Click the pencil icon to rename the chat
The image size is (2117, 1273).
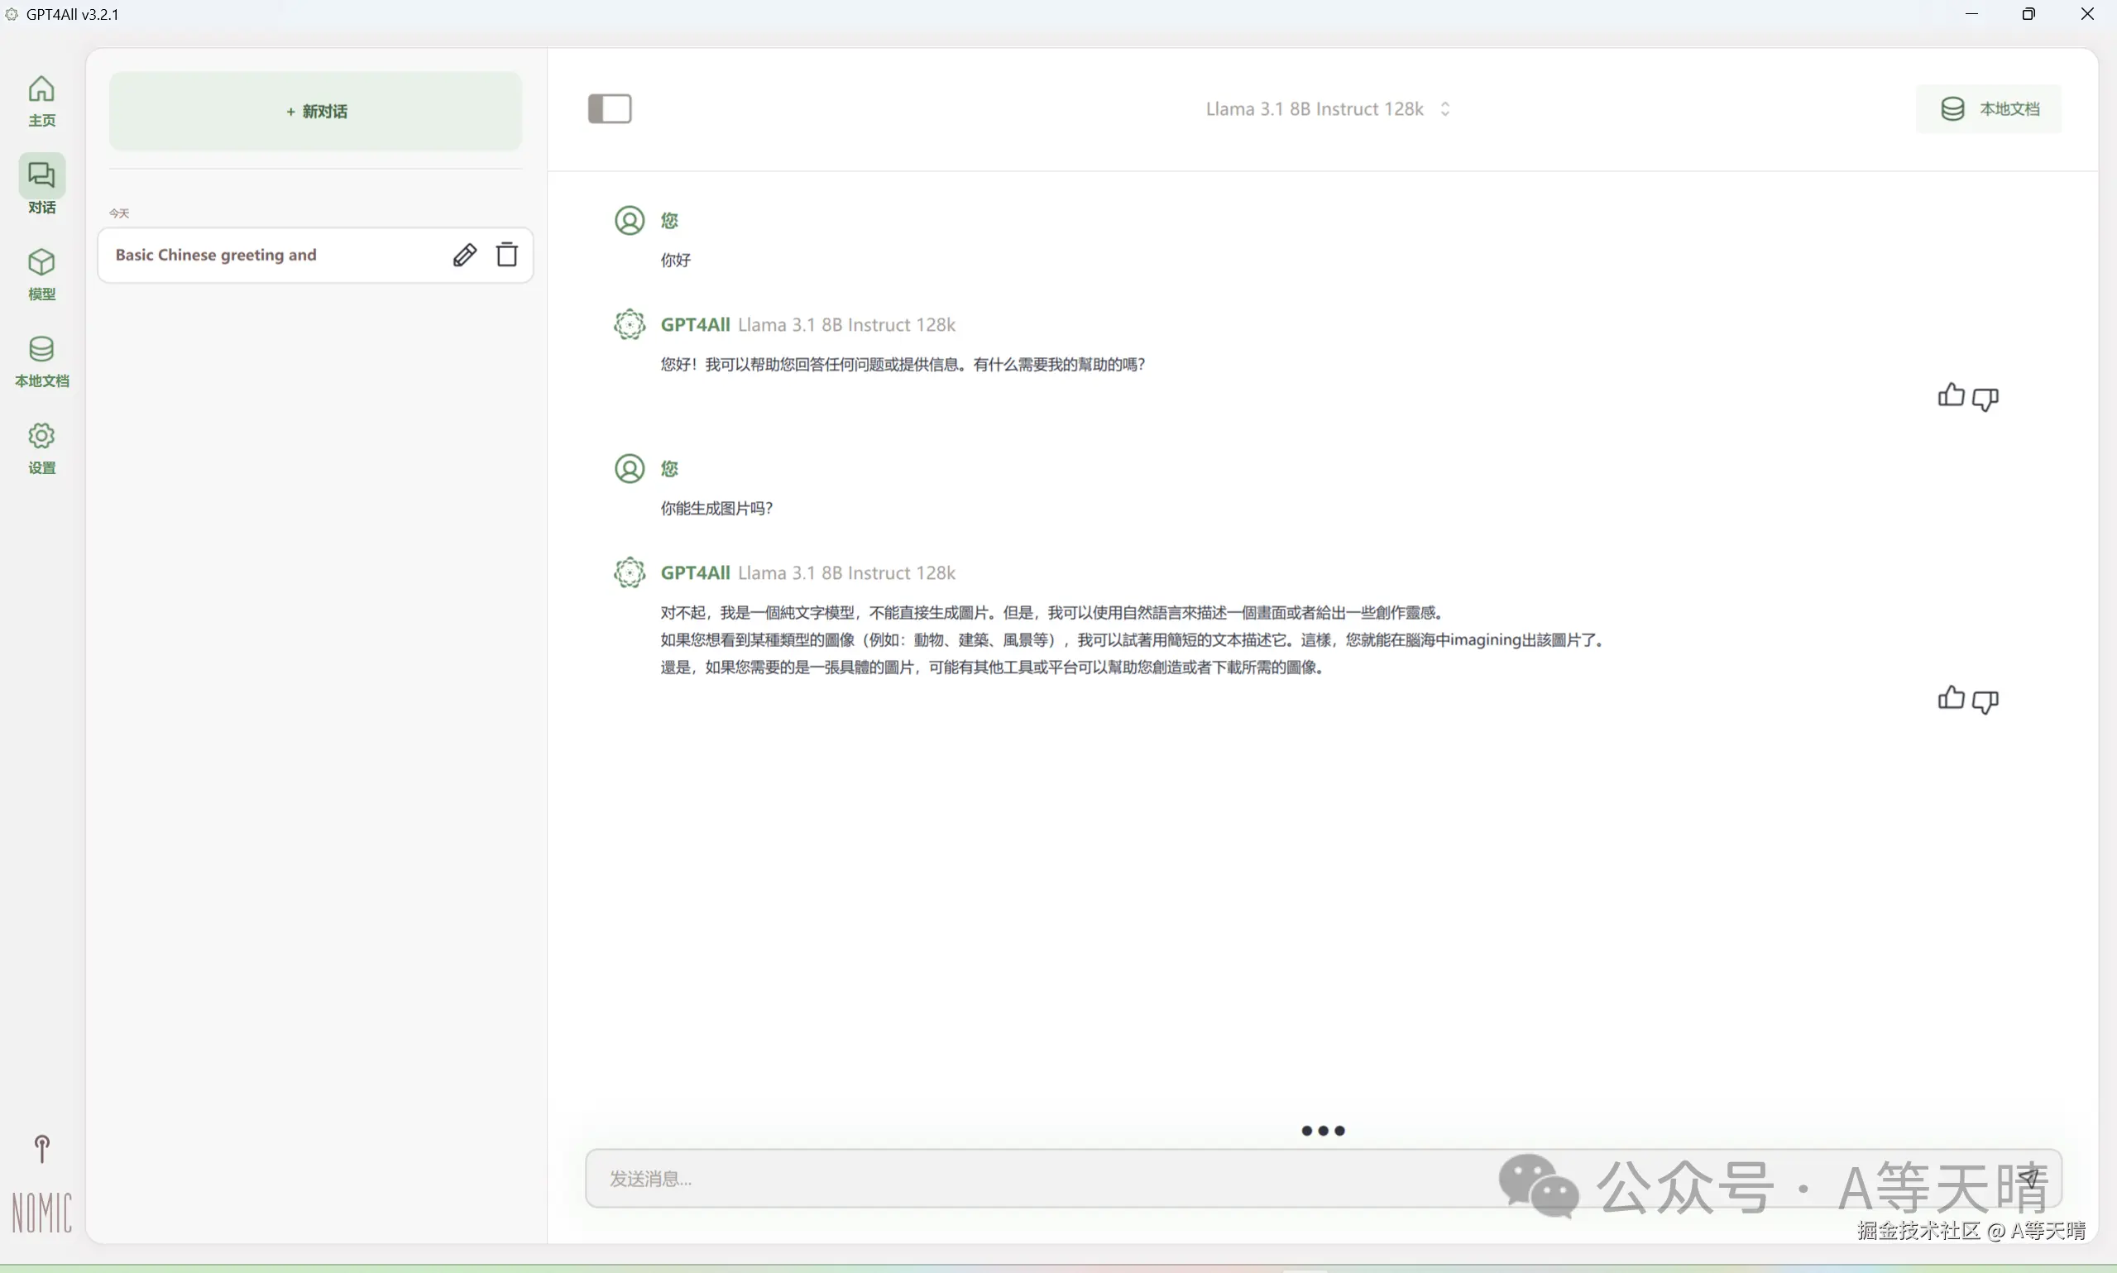point(464,255)
